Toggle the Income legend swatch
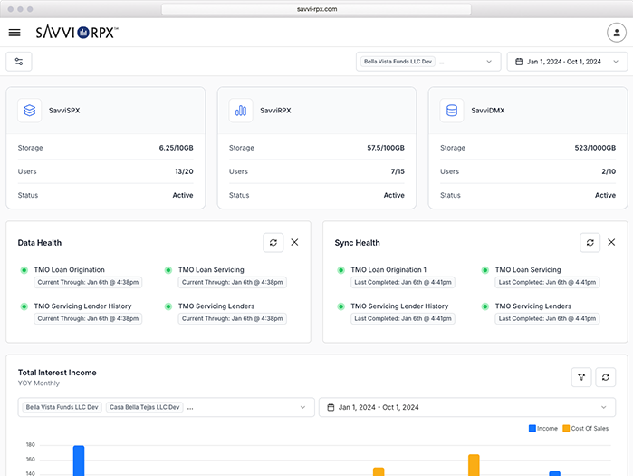633x476 pixels. click(x=532, y=428)
